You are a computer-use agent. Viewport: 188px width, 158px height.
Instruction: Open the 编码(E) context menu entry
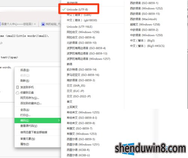click(38, 120)
